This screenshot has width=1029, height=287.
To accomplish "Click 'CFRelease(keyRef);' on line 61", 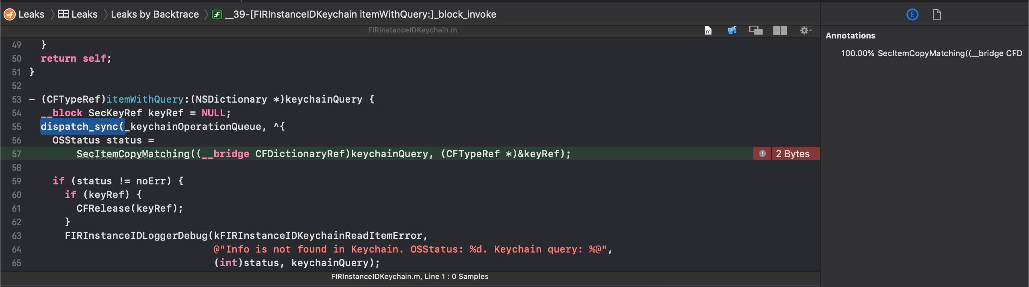I will coord(130,208).
